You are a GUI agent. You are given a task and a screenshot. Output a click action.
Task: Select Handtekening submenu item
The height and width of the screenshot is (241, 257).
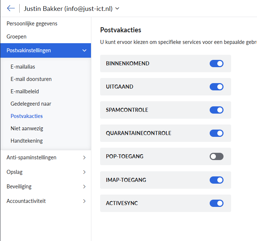point(27,141)
